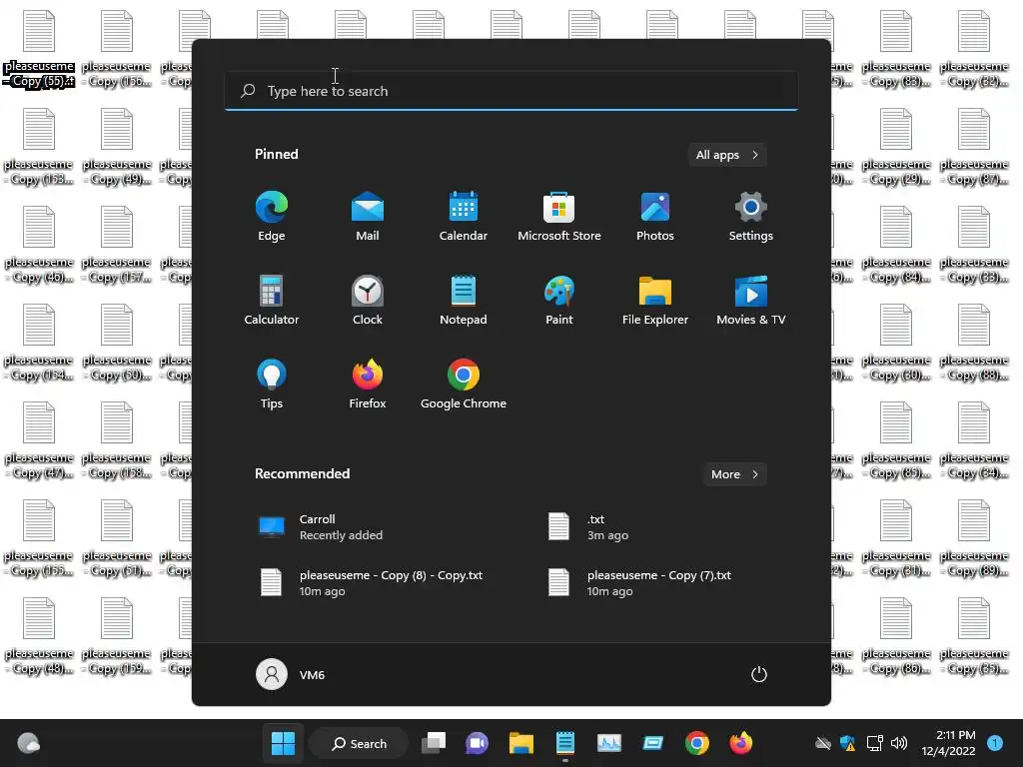Viewport: 1023px width, 767px height.
Task: Select desktop file pleaseuseme - Copy (153)
Action: (39, 148)
